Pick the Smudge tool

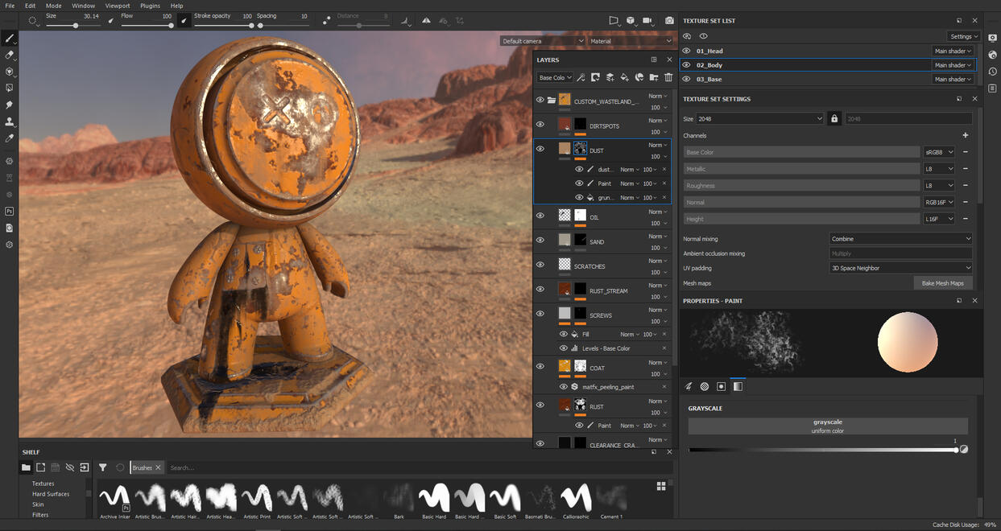click(10, 105)
